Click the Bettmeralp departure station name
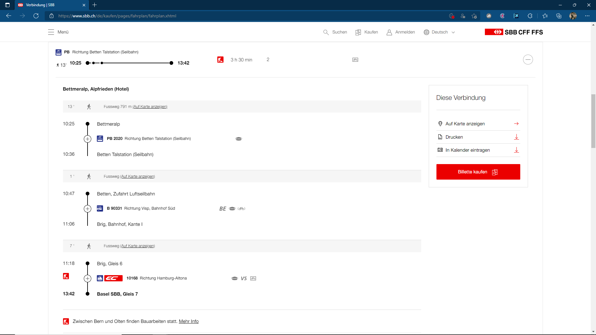This screenshot has width=596, height=335. click(108, 124)
